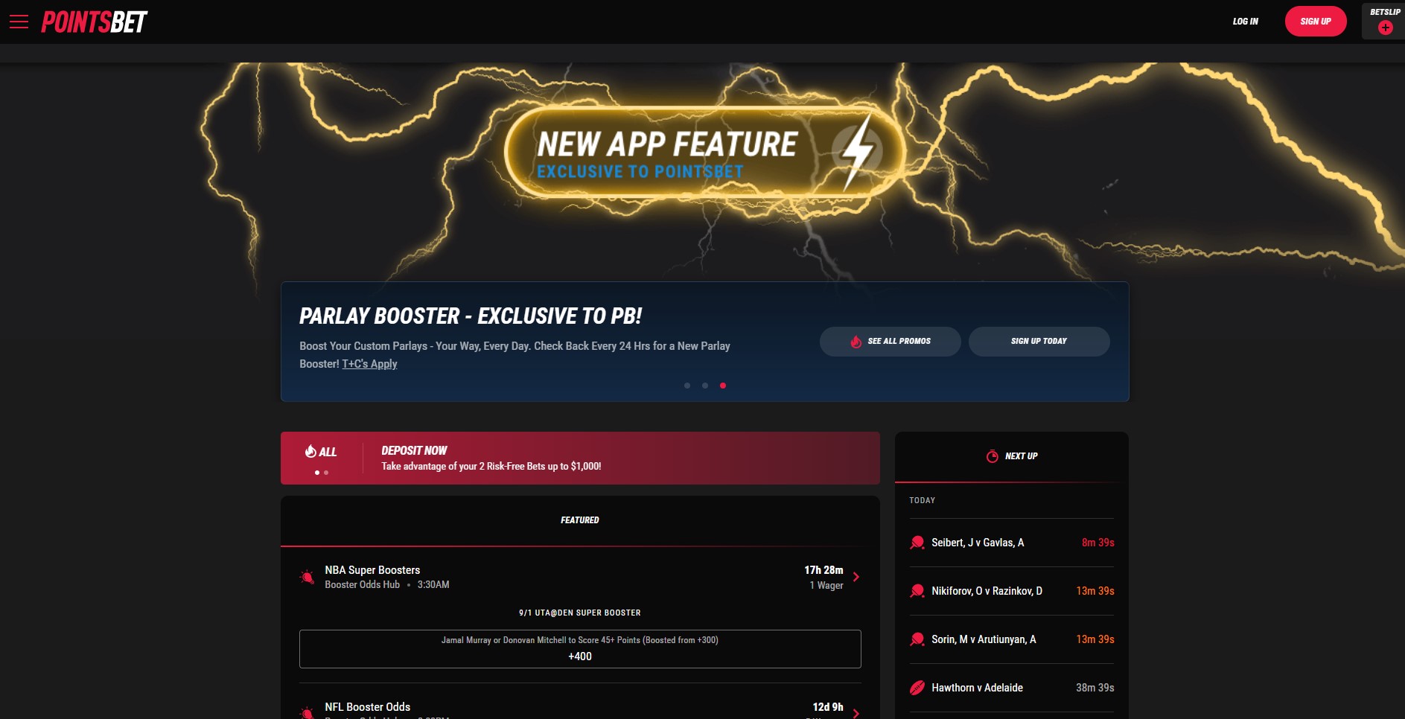The height and width of the screenshot is (719, 1405).
Task: Click the NBA Super Boosters booster icon
Action: [307, 577]
